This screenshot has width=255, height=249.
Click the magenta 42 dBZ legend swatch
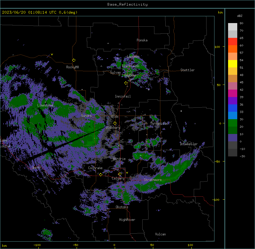(233, 93)
